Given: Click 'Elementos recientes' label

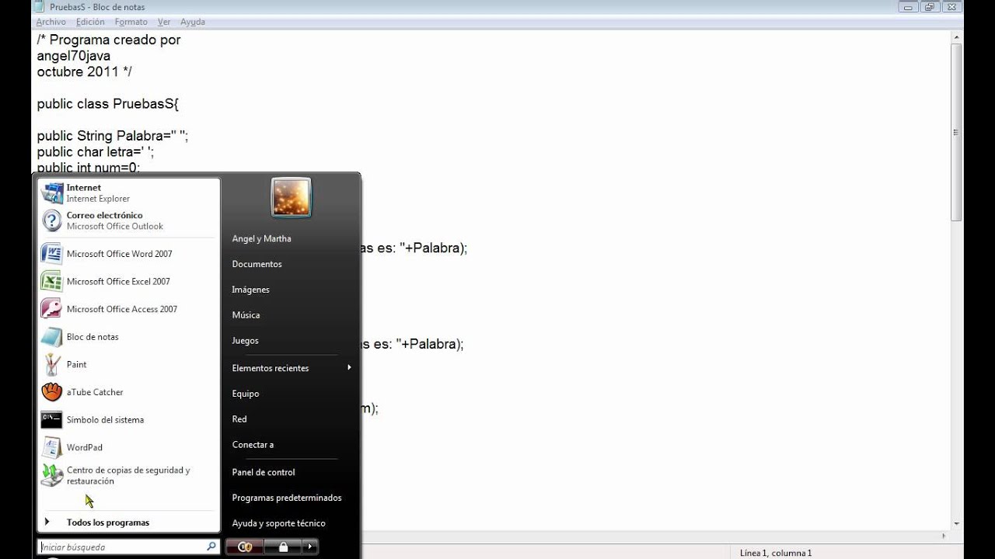Looking at the screenshot, I should [271, 368].
